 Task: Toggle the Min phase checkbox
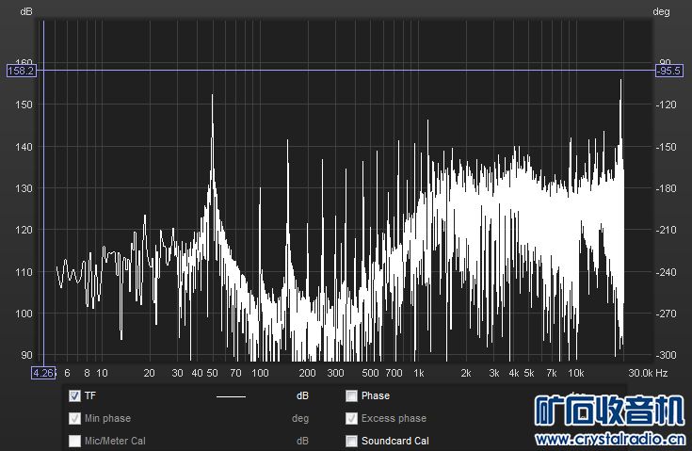tap(75, 418)
